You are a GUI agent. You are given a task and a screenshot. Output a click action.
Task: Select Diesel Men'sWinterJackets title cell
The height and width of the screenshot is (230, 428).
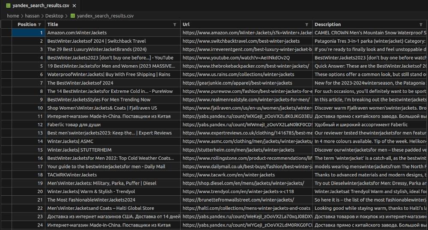click(x=113, y=183)
